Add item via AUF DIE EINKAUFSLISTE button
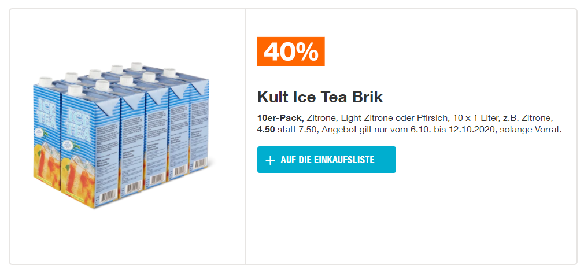Image resolution: width=584 pixels, height=273 pixels. 326,160
